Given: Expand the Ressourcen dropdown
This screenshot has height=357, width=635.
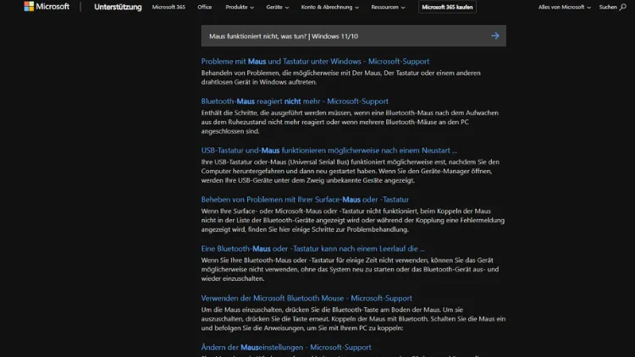Looking at the screenshot, I should 388,7.
